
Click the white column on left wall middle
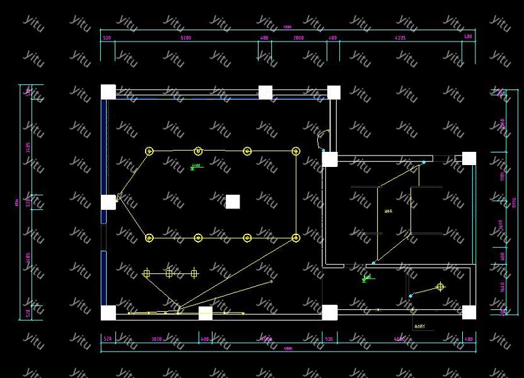click(x=108, y=202)
